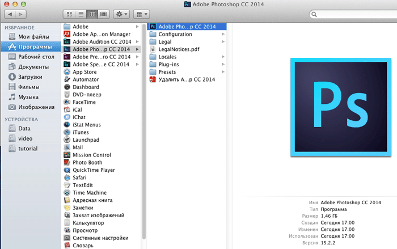Switch to icon view mode
The width and height of the screenshot is (397, 249).
coord(69,14)
